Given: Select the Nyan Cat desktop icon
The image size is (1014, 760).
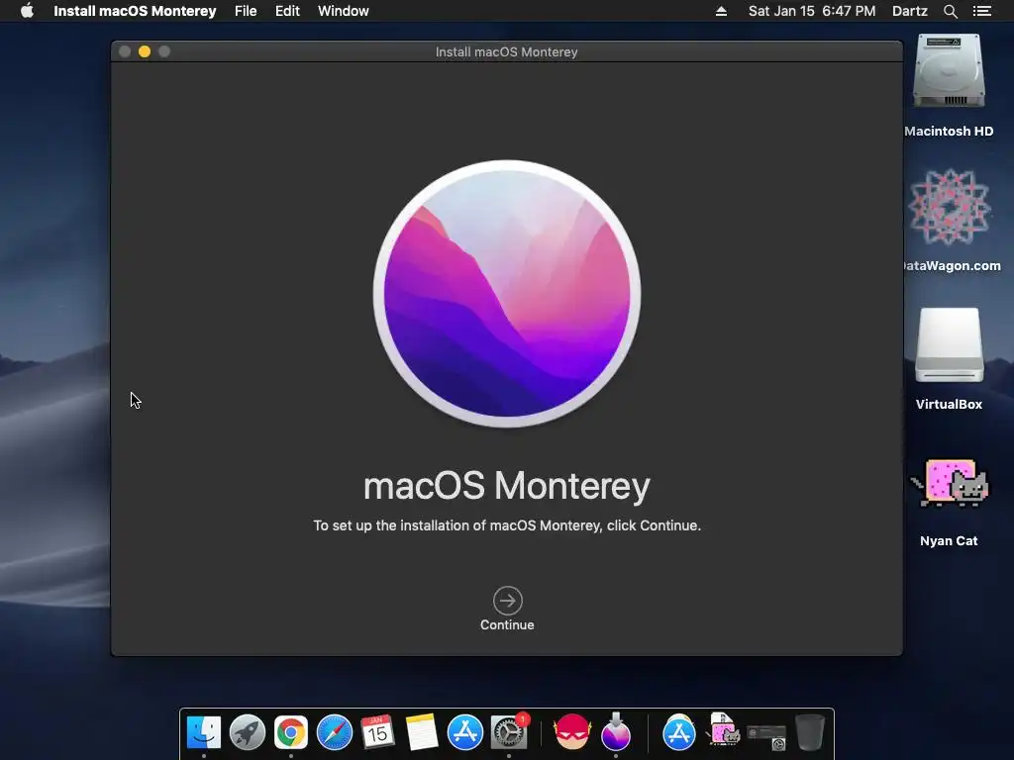Looking at the screenshot, I should coord(949,483).
